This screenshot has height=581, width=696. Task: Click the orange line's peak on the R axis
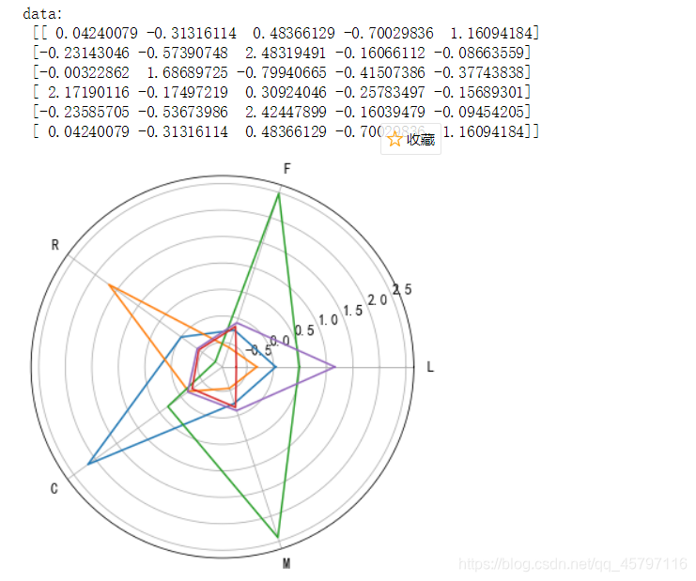pos(110,286)
